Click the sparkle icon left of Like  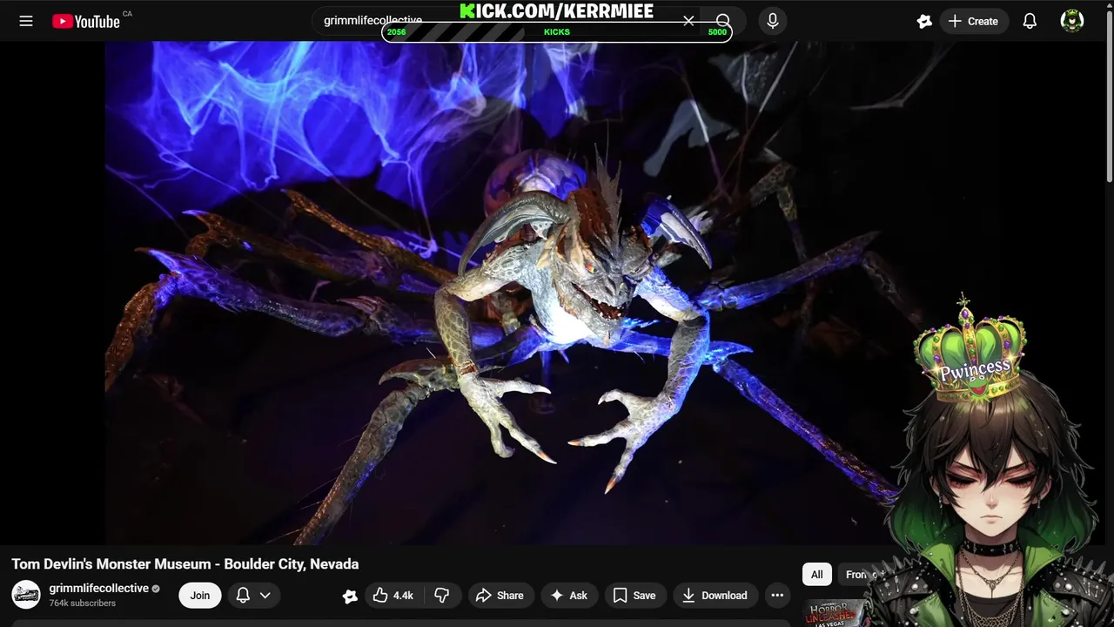350,596
